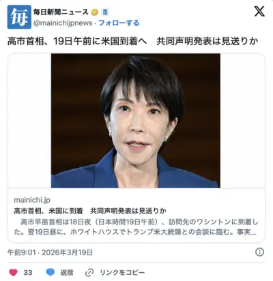Click the blue reply bubble icon
The image size is (273, 281).
[51, 272]
